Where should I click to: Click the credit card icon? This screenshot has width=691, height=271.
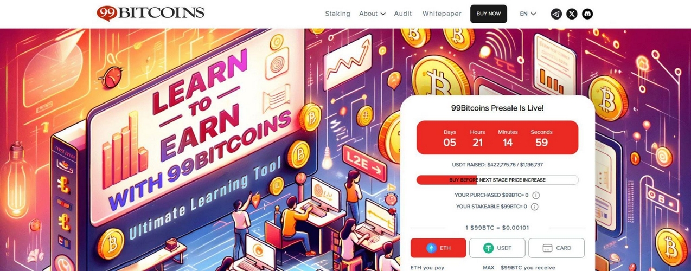click(547, 248)
